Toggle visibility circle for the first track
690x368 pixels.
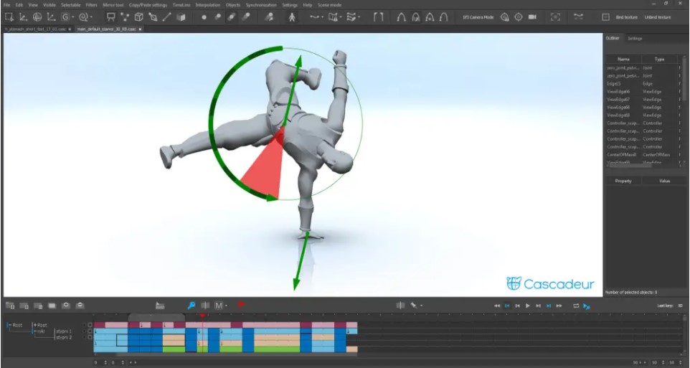coord(90,325)
